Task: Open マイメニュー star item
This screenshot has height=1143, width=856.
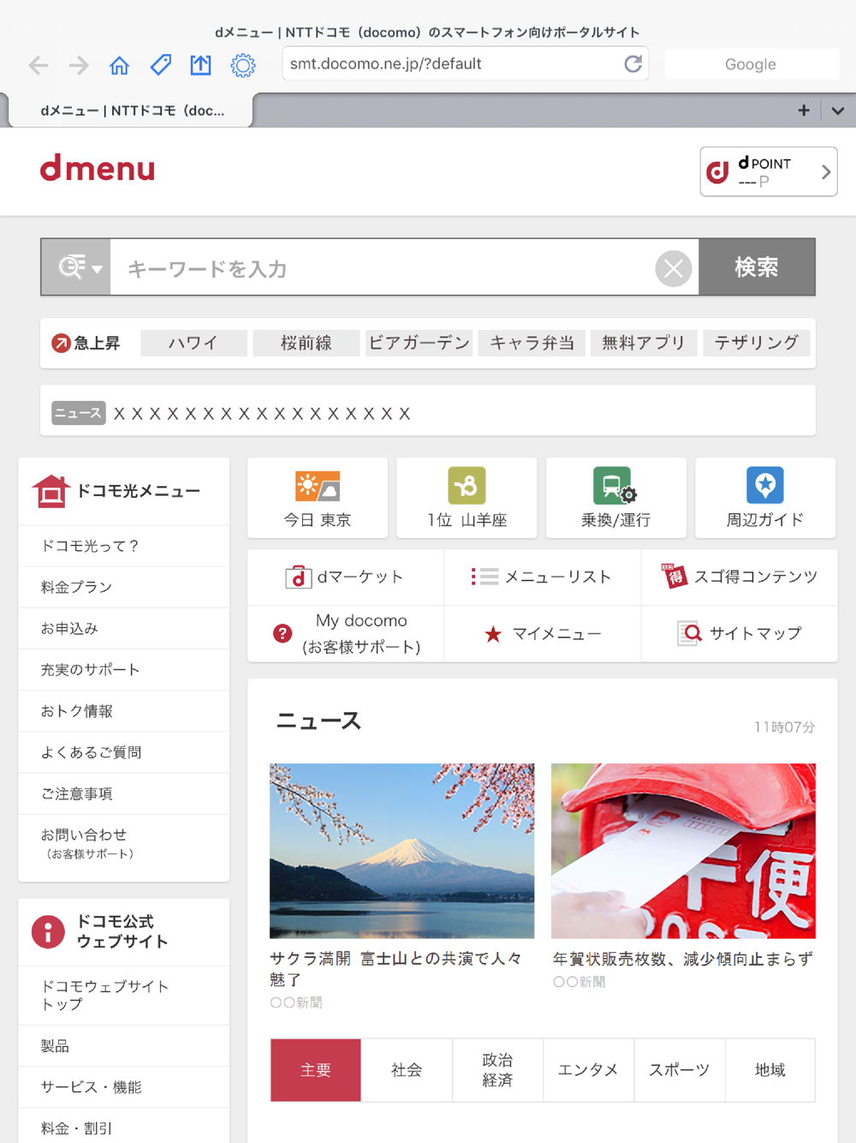Action: click(x=542, y=633)
